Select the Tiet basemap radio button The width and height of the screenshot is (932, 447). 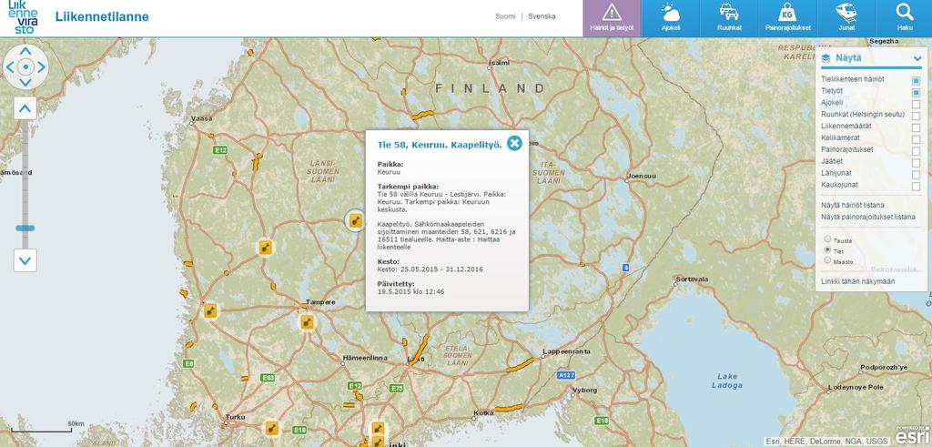pyautogui.click(x=827, y=250)
